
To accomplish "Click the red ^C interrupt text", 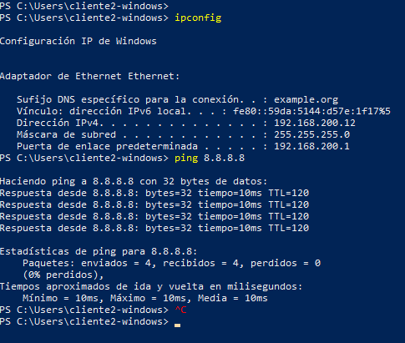I will 180,310.
